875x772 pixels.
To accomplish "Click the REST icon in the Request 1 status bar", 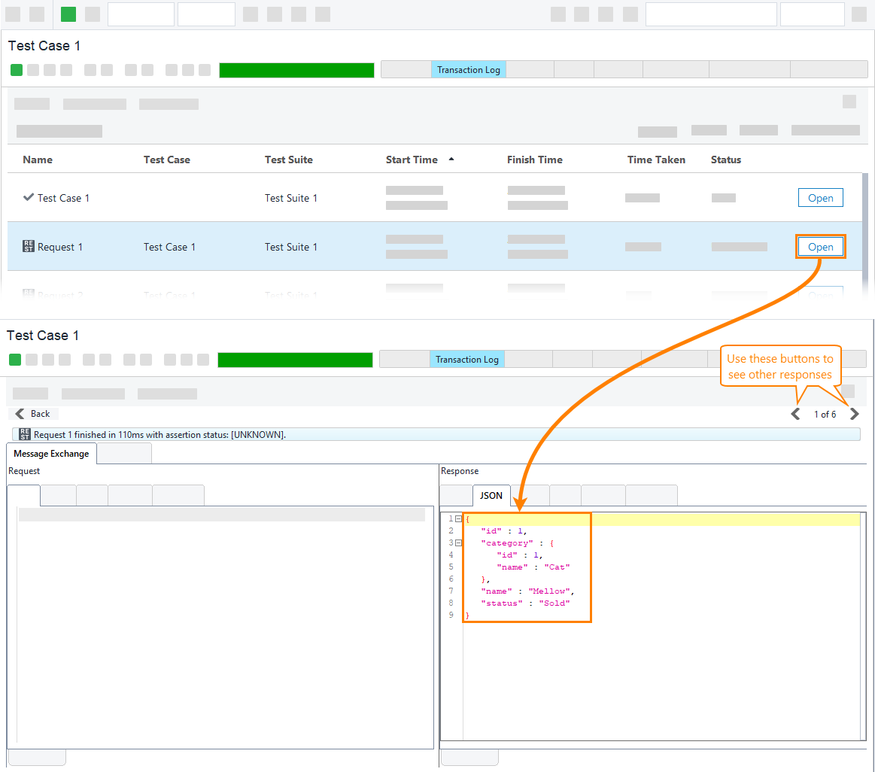I will pyautogui.click(x=23, y=433).
